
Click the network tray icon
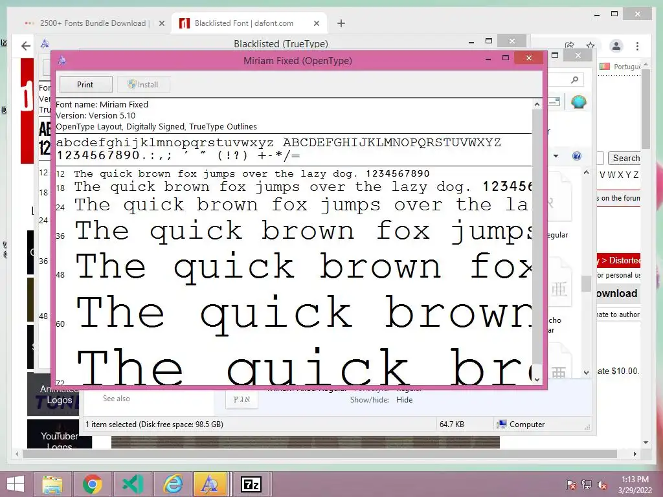pyautogui.click(x=587, y=484)
